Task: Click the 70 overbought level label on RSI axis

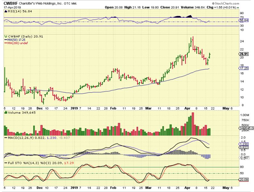Action: (x=242, y=17)
